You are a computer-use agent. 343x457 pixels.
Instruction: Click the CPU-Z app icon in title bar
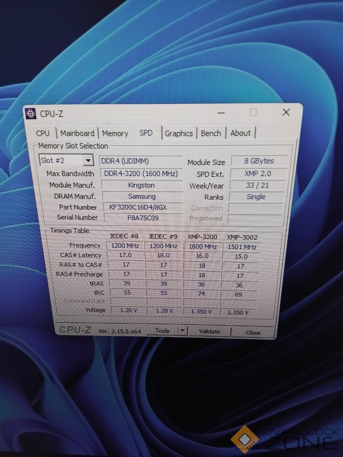pos(30,114)
